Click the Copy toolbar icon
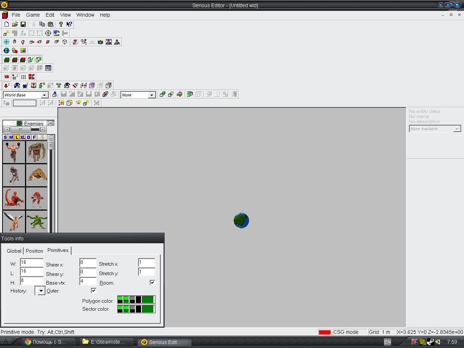This screenshot has height=348, width=464. click(42, 24)
